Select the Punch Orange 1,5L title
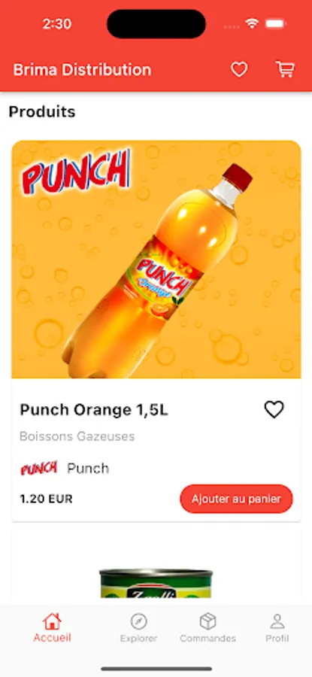 click(94, 410)
